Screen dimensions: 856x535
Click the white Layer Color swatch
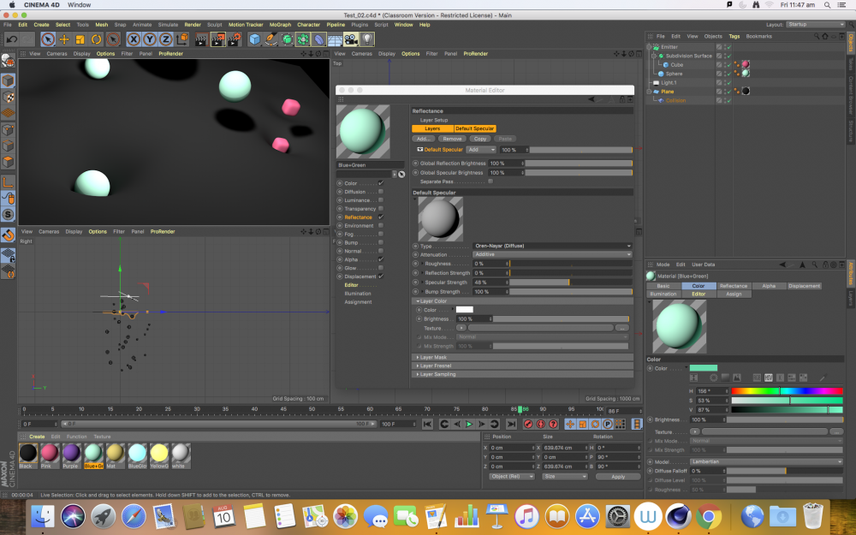pos(464,310)
